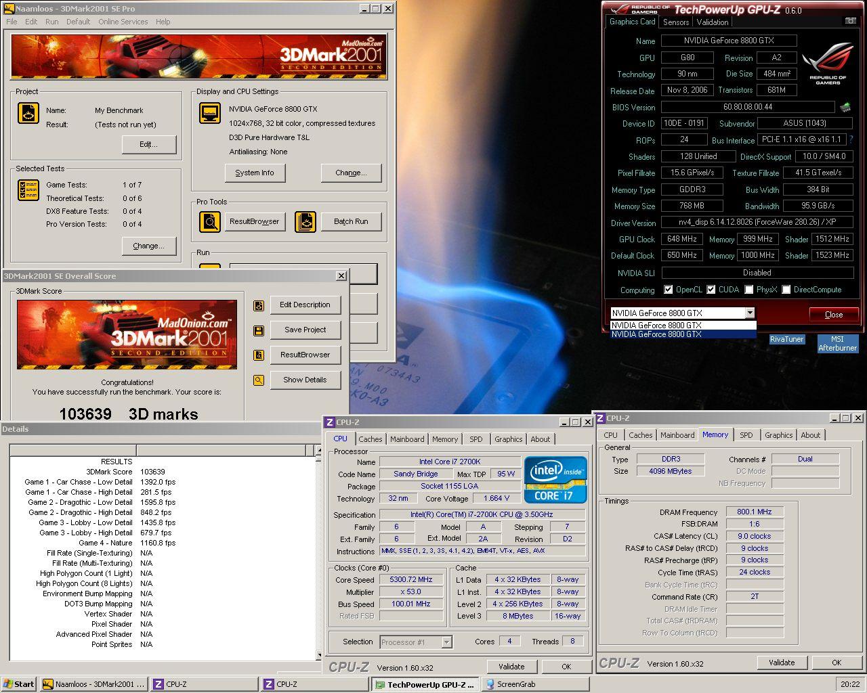Click the taskbar clock showing 20:22
Image resolution: width=867 pixels, height=693 pixels.
click(850, 684)
